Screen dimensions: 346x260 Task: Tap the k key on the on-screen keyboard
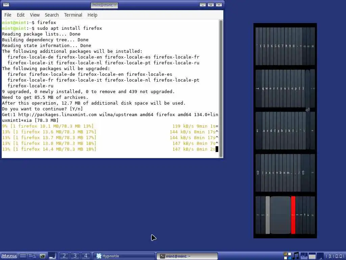289,131
